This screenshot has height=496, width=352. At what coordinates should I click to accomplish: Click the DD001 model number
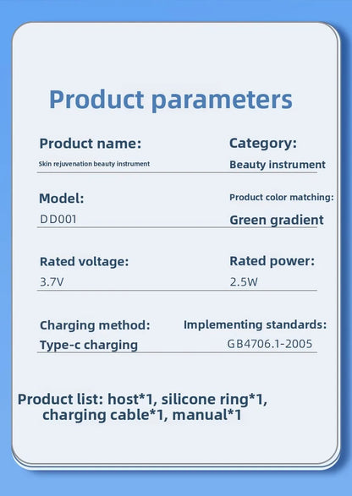tap(58, 219)
